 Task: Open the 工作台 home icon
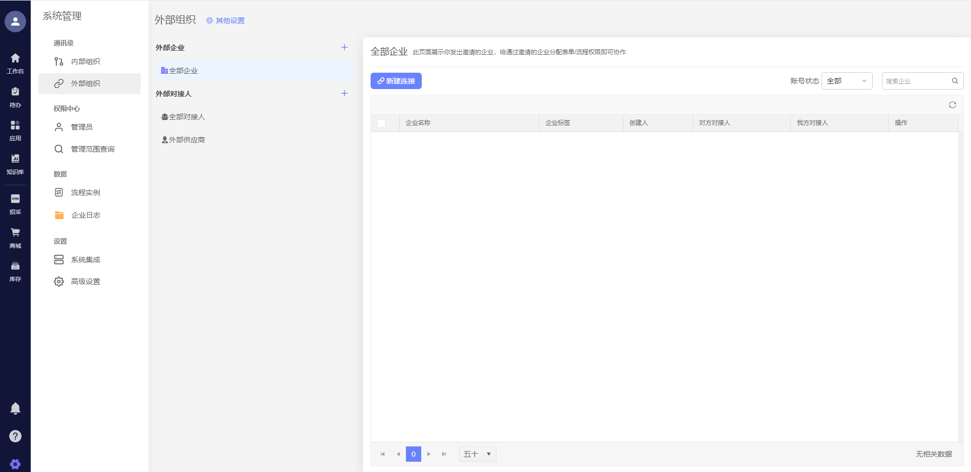point(15,62)
